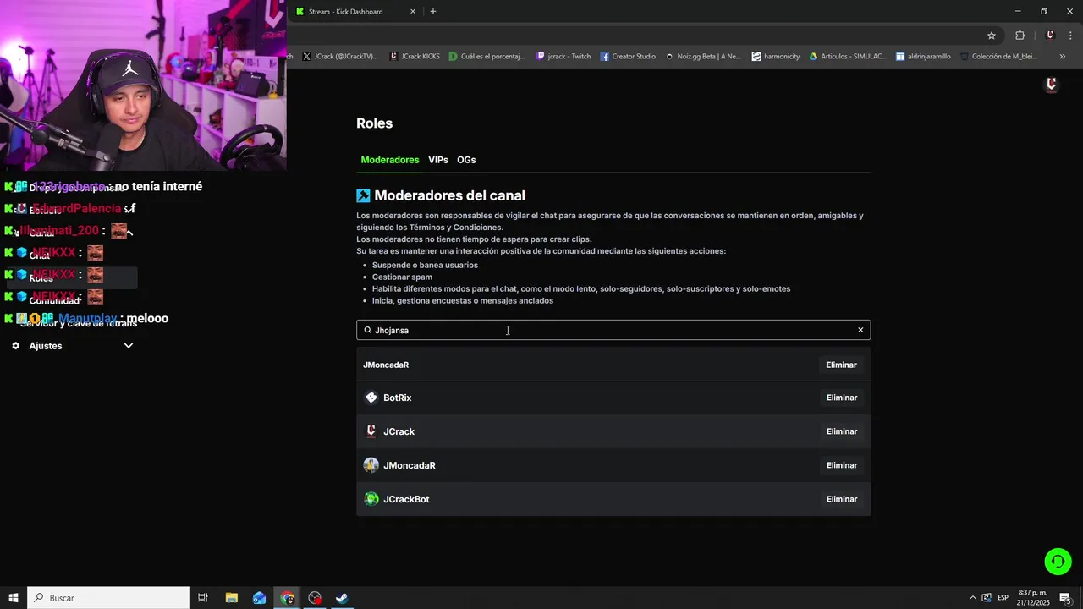Collapse the Canal sidebar section chevron

129,232
